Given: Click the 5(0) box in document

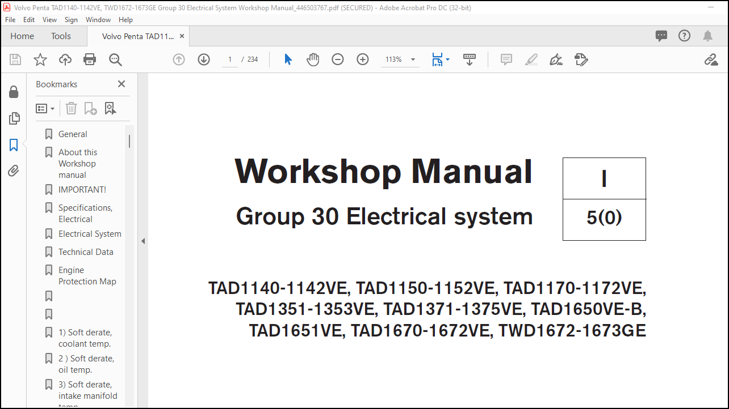Looking at the screenshot, I should [604, 219].
